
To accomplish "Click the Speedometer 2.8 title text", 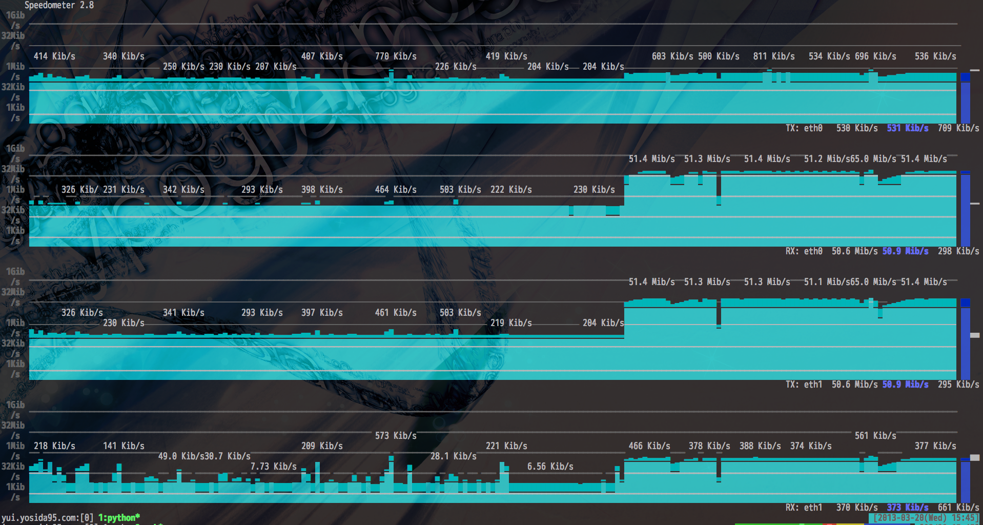I will point(59,5).
